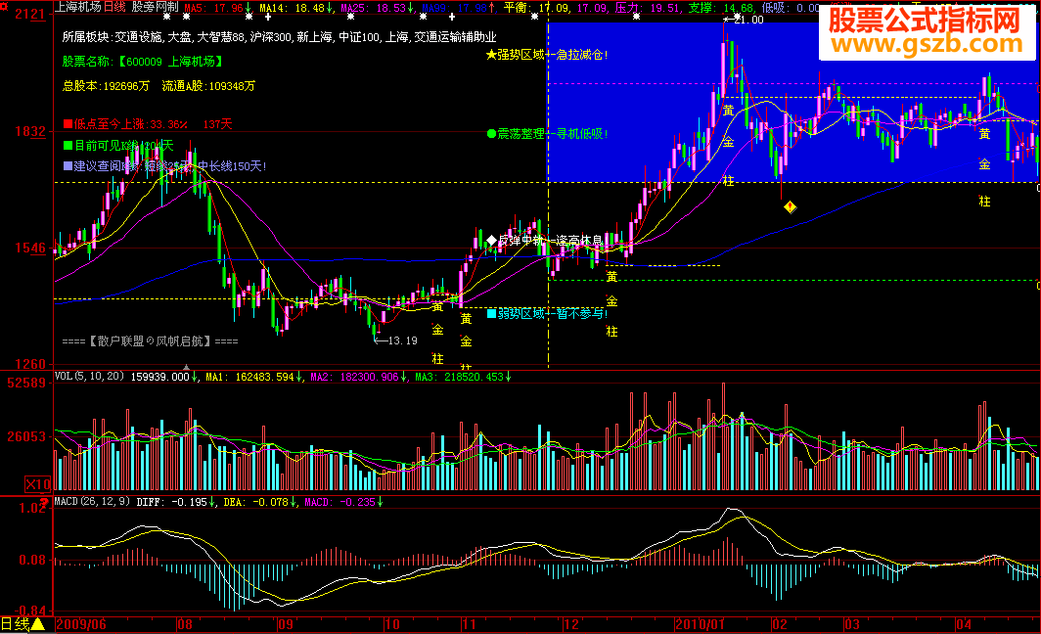Click the 震荡整理—寻机低吸 label
1041x634 pixels.
pos(547,134)
